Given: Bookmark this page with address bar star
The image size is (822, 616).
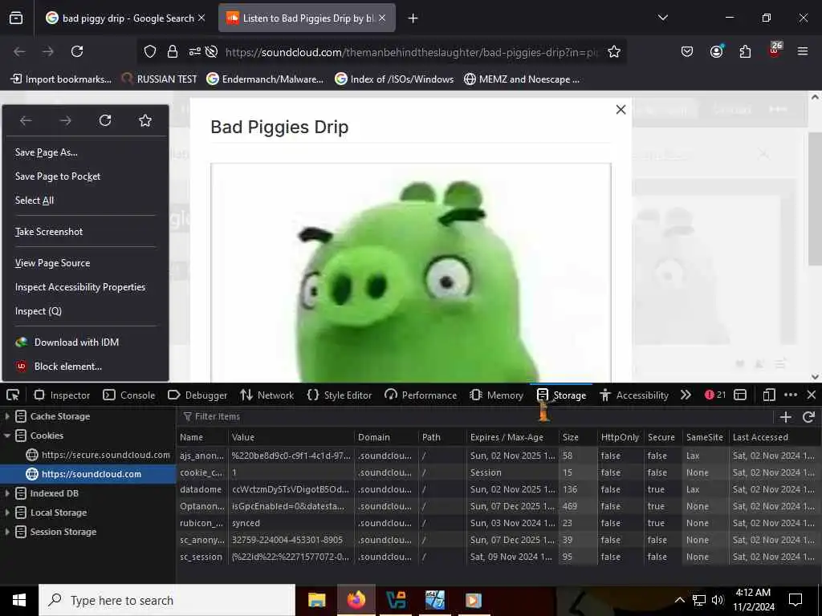Looking at the screenshot, I should [614, 51].
